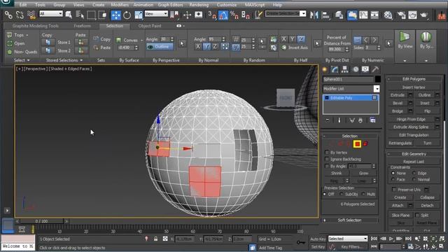This screenshot has width=448, height=252.
Task: Enable the By Angle checkbox
Action: tap(327, 166)
